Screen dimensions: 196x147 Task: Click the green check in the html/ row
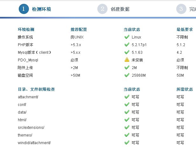tap(127, 120)
